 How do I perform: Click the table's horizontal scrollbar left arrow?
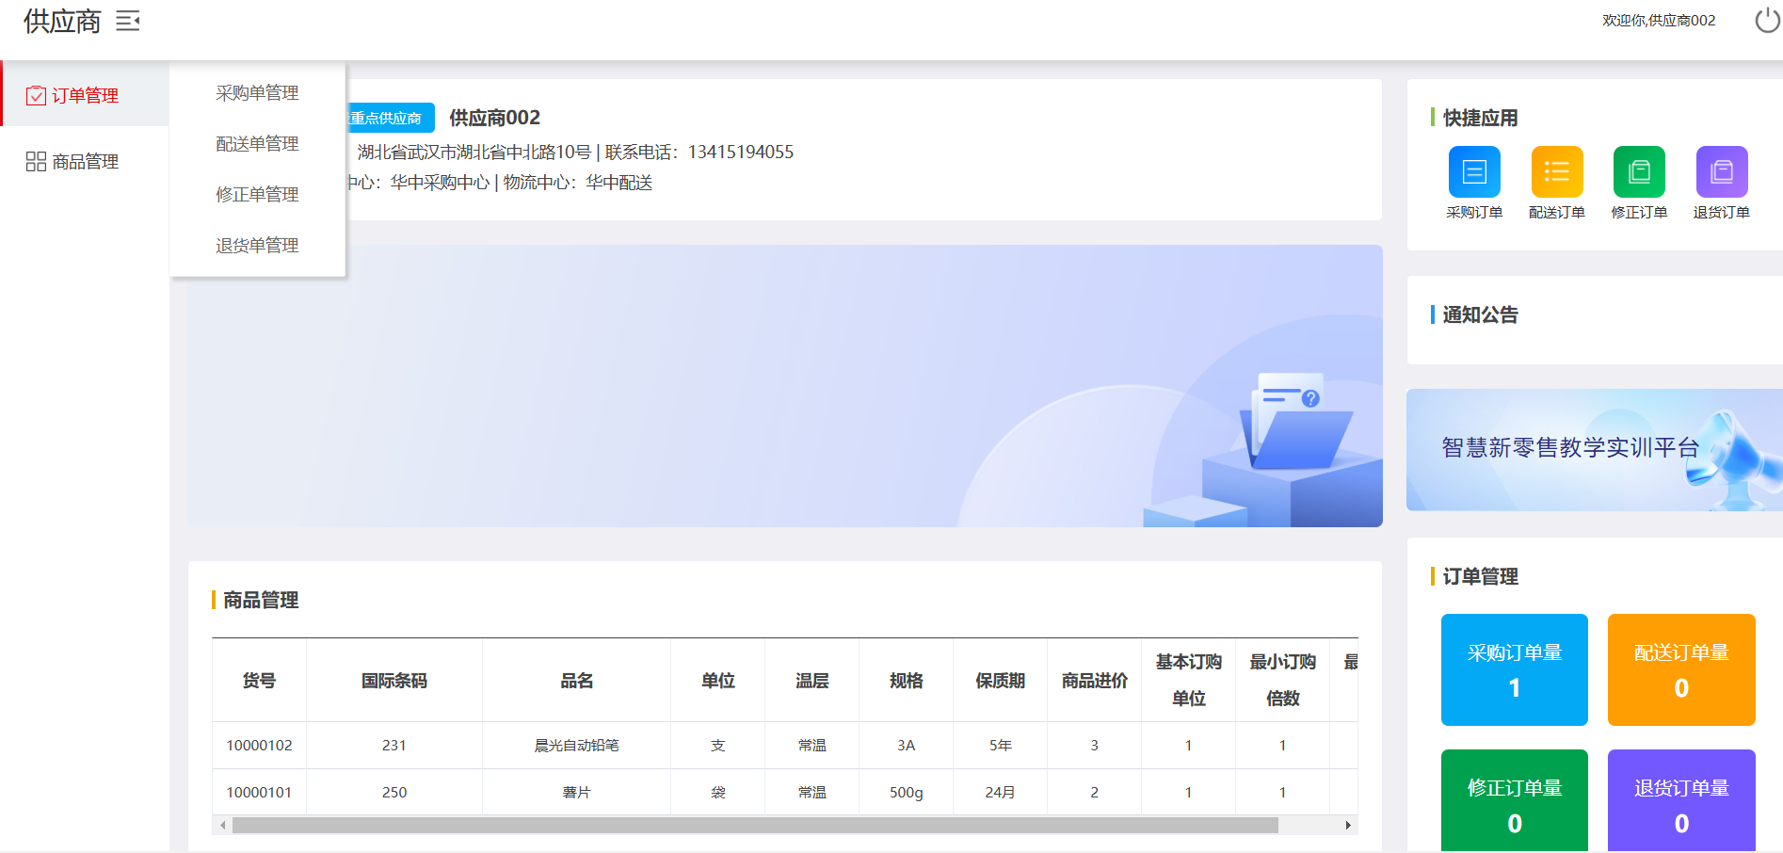[x=222, y=826]
